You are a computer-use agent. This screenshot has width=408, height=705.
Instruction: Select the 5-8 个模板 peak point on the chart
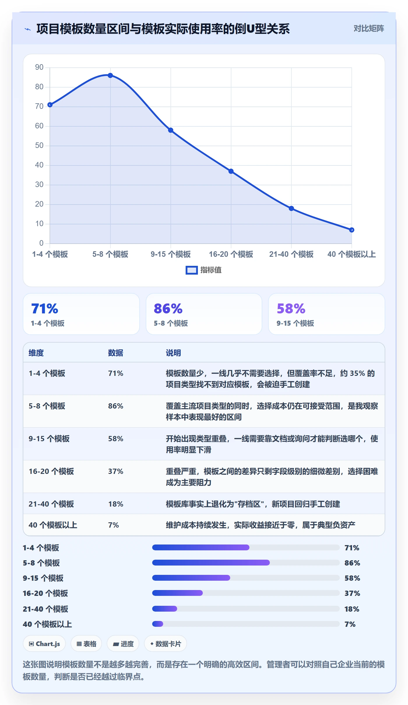pos(110,75)
